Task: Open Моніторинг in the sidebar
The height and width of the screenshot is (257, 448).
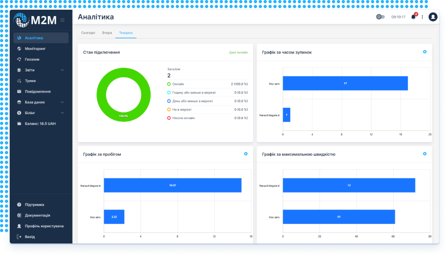Action: click(37, 49)
